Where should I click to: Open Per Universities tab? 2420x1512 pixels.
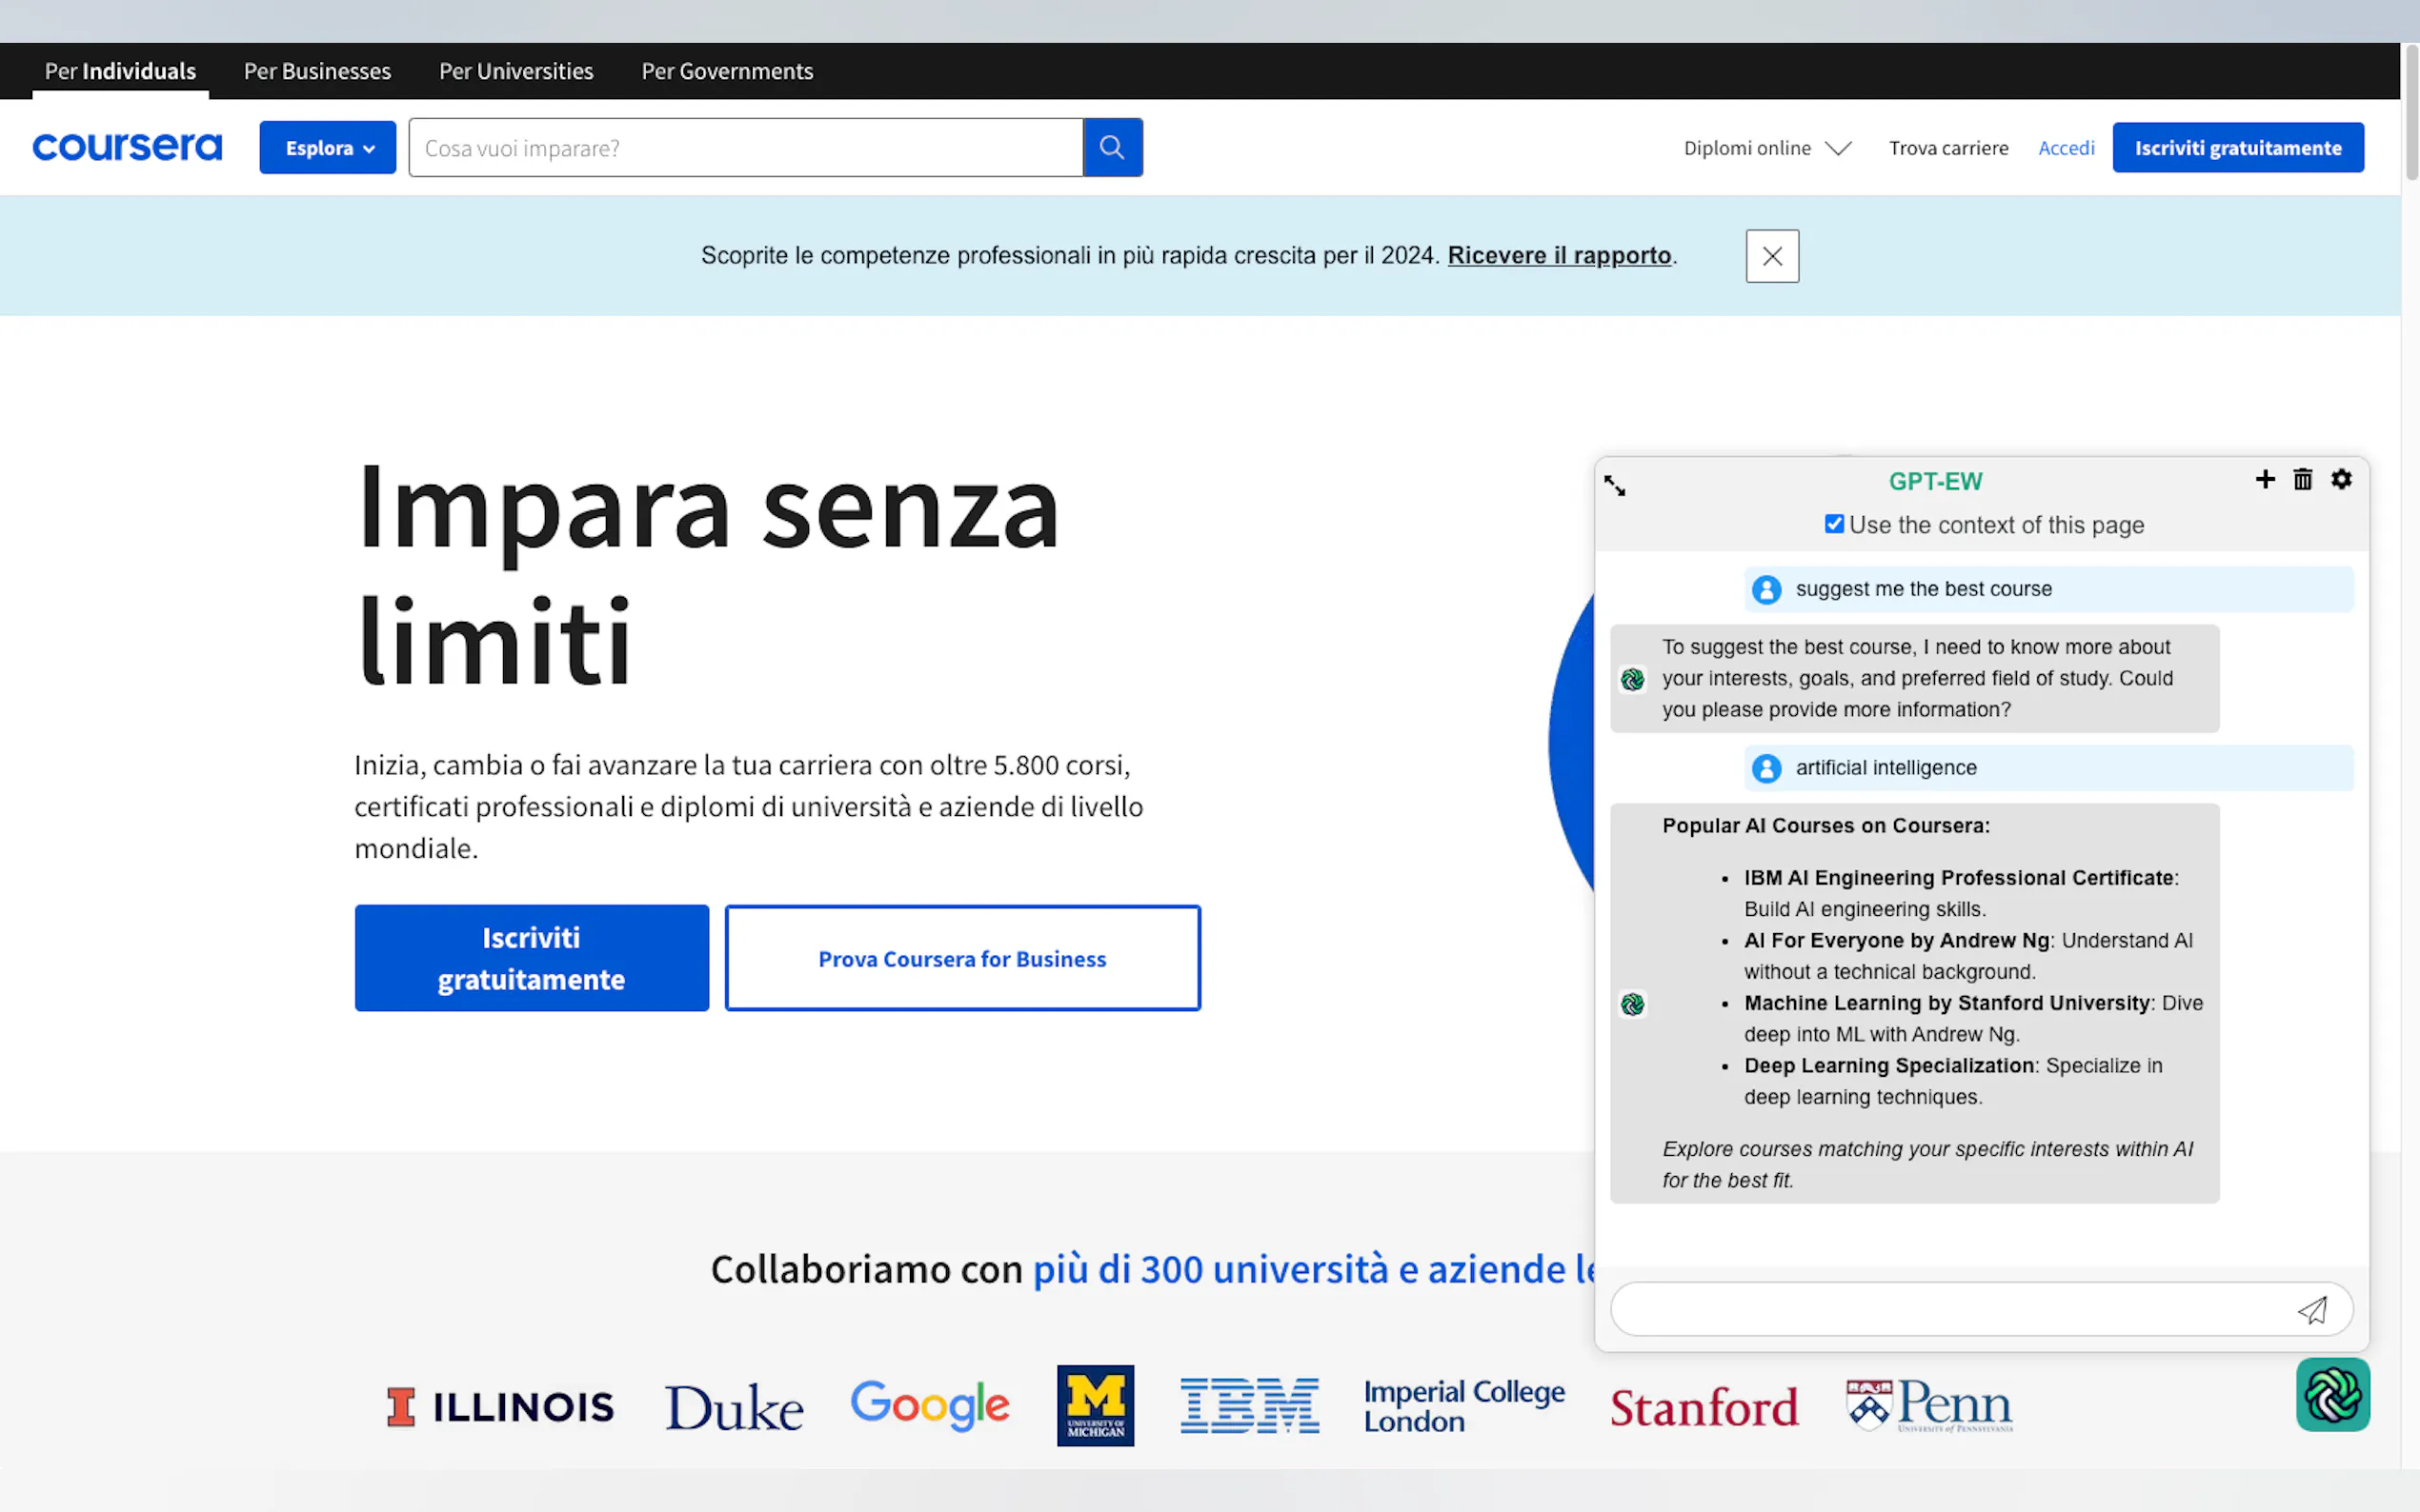click(x=516, y=71)
